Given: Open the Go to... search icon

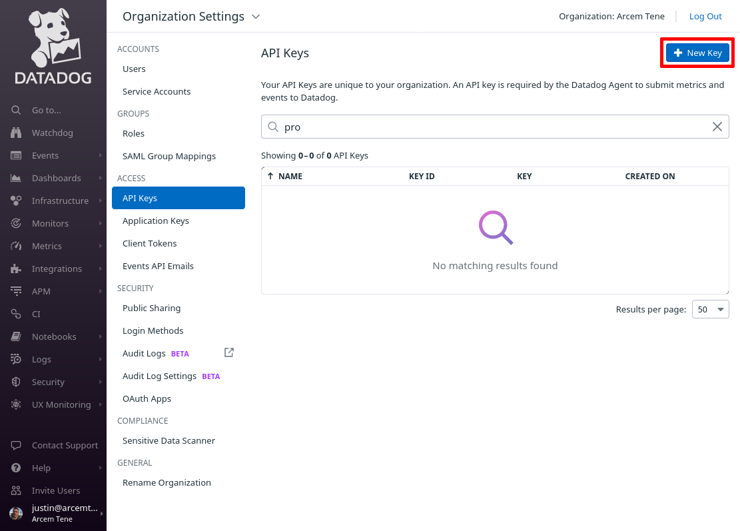Looking at the screenshot, I should 16,110.
